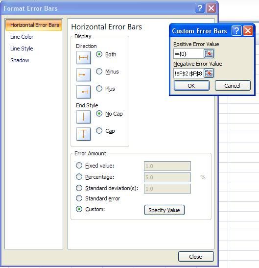Click the Both direction error bar icon
Viewport: 259px width, 268px height.
click(83, 58)
